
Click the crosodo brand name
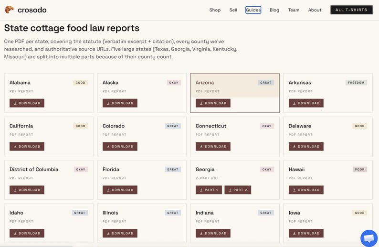click(32, 10)
